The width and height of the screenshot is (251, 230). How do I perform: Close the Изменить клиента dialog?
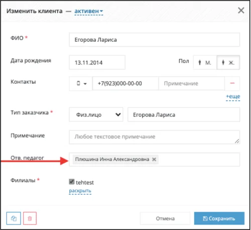(x=241, y=11)
